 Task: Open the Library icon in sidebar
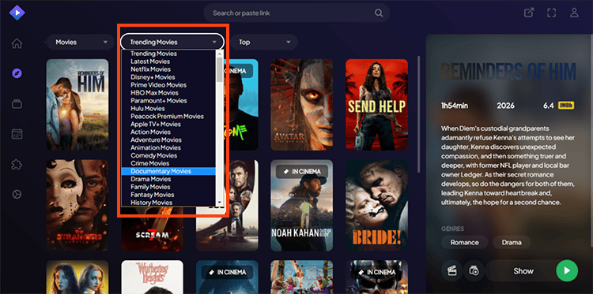pos(17,104)
